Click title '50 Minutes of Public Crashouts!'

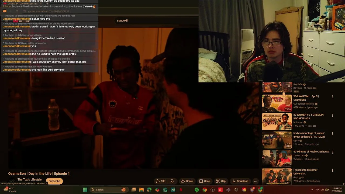[x=311, y=152]
